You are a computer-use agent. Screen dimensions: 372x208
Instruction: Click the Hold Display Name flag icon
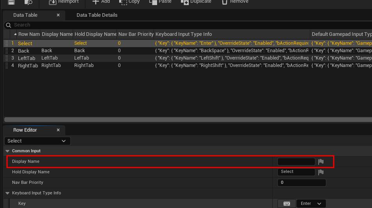pos(321,172)
